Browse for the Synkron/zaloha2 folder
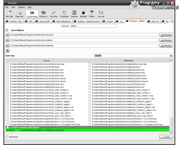The height and width of the screenshot is (145, 179). (x=166, y=46)
